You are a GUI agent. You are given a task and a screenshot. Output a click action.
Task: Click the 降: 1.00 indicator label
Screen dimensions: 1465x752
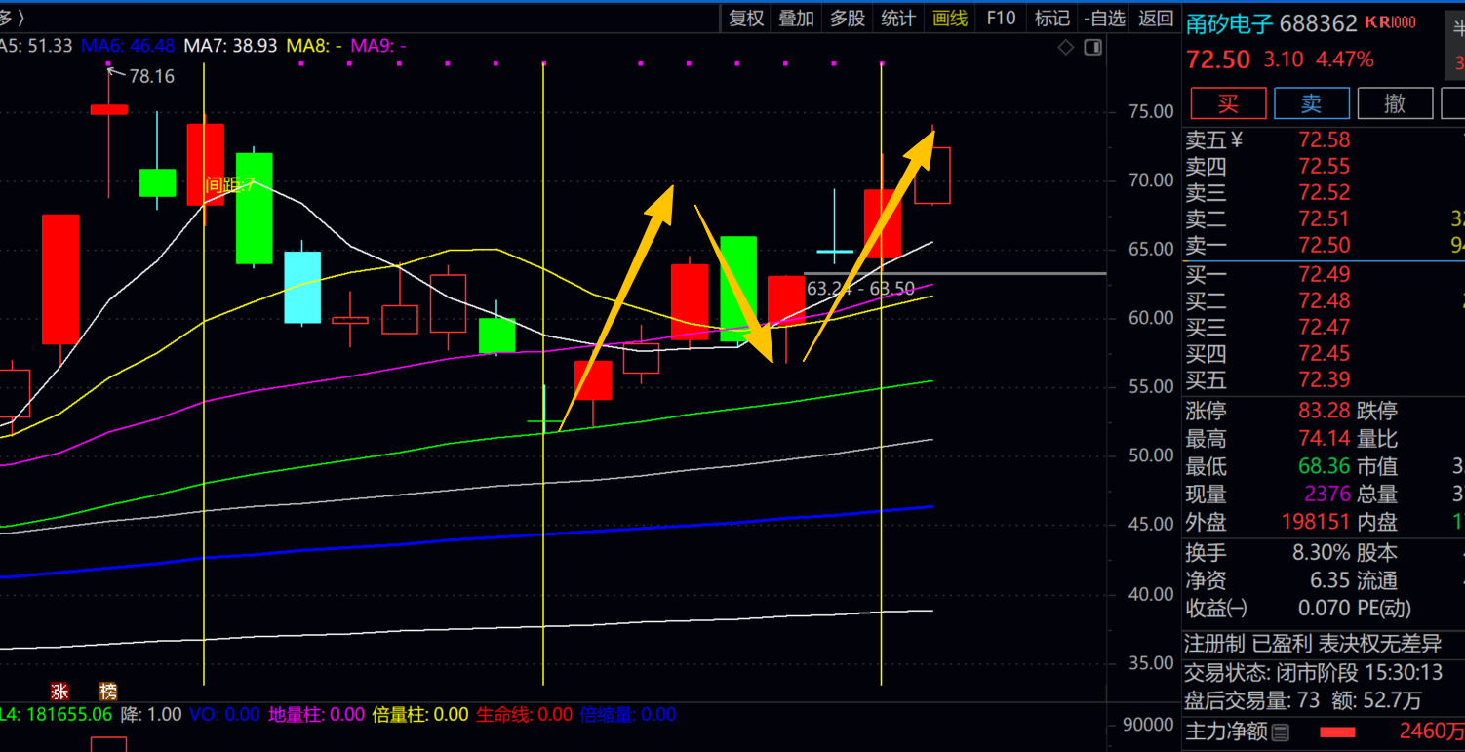[x=151, y=714]
